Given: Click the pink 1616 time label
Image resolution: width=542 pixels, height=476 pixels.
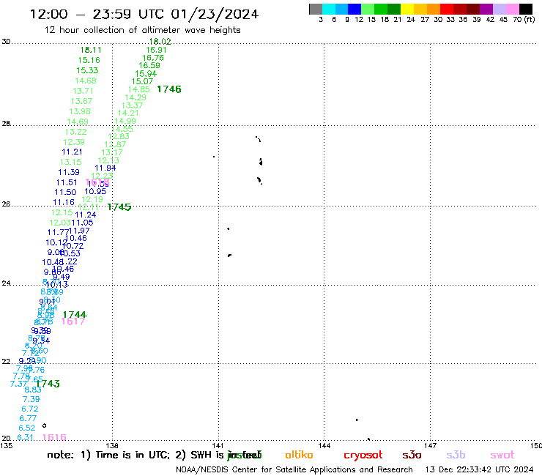Looking at the screenshot, I should coord(54,438).
